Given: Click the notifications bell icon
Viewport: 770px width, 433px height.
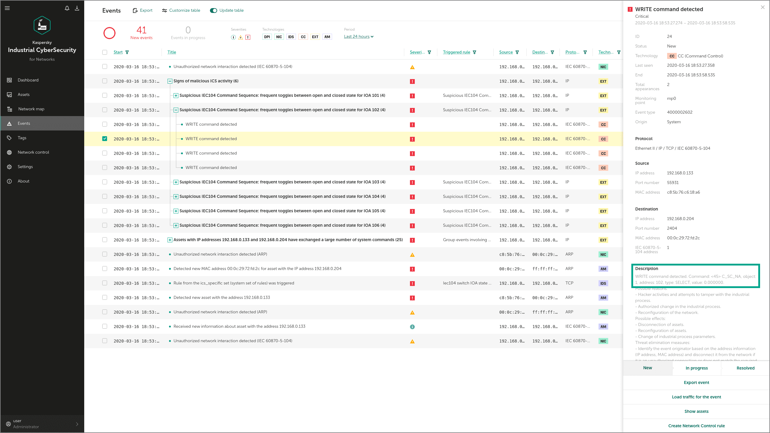Looking at the screenshot, I should click(67, 8).
